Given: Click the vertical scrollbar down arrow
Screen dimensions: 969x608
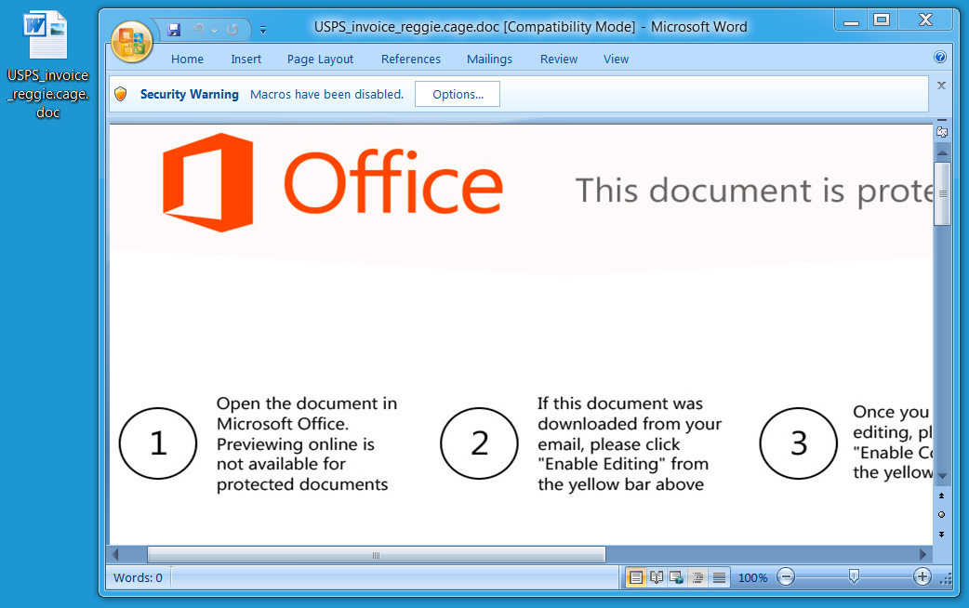Looking at the screenshot, I should pyautogui.click(x=942, y=476).
